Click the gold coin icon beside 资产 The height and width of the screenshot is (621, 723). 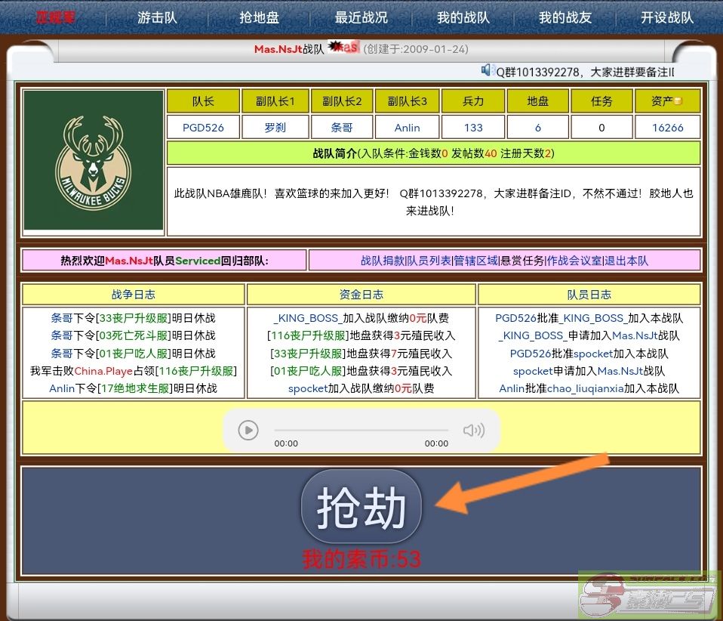click(x=678, y=101)
